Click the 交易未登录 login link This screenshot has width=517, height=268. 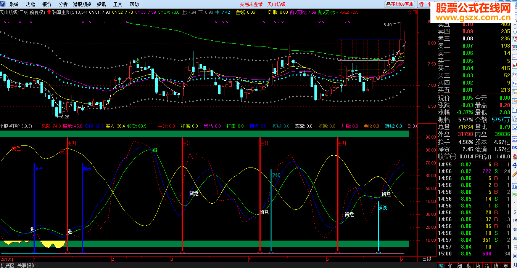click(251, 4)
